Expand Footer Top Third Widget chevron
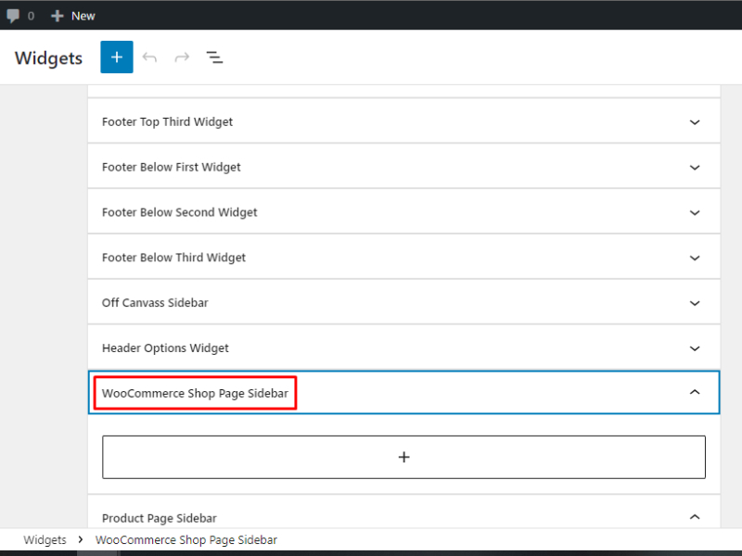Image resolution: width=742 pixels, height=556 pixels. point(695,122)
